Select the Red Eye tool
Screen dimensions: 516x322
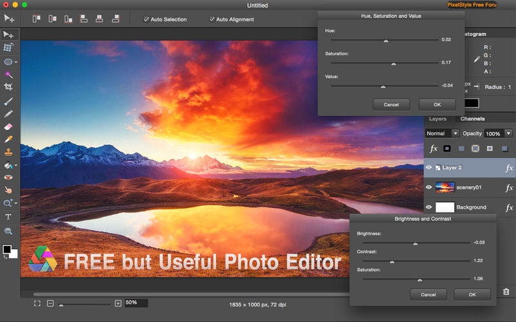tap(8, 177)
